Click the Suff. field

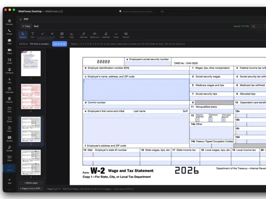[186, 116]
